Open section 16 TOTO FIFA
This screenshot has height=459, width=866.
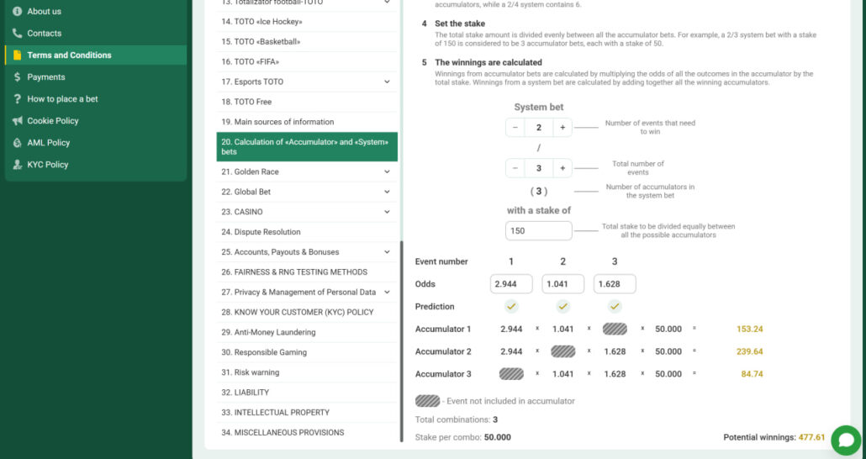[307, 62]
